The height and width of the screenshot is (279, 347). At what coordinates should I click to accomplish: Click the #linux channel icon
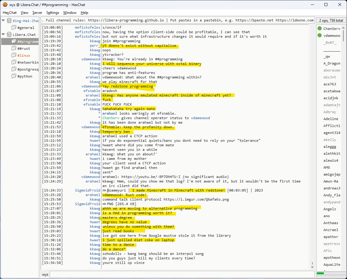point(14,55)
